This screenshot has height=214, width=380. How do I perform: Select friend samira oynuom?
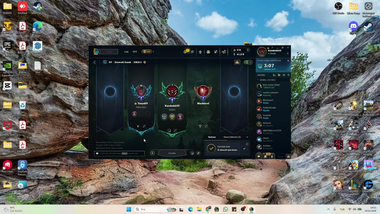(272, 94)
